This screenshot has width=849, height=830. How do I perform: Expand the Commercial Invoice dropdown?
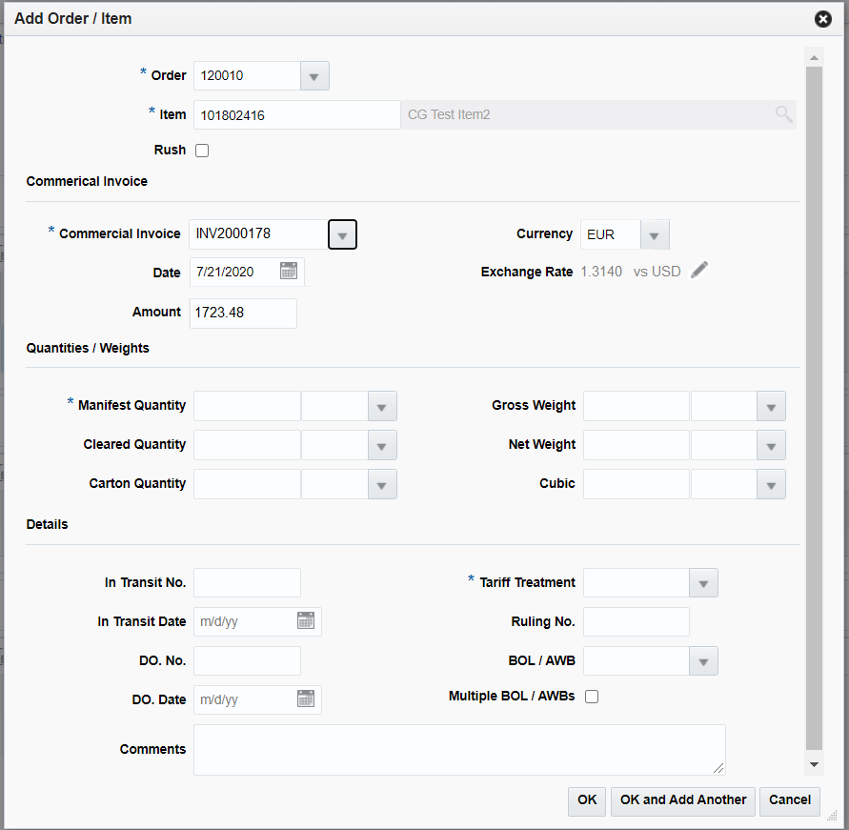pos(342,233)
